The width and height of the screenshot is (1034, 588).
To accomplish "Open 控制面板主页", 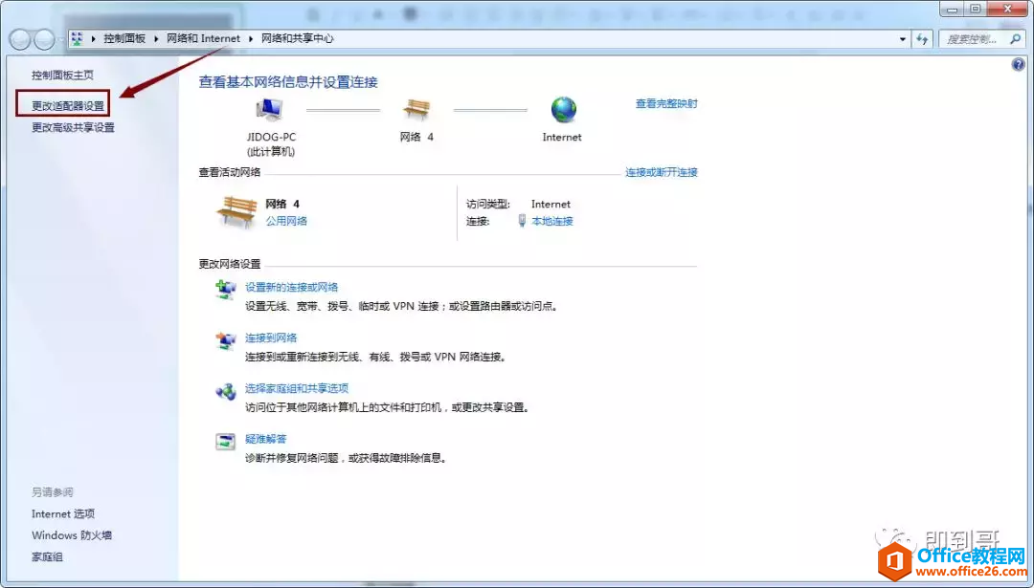I will pos(62,76).
